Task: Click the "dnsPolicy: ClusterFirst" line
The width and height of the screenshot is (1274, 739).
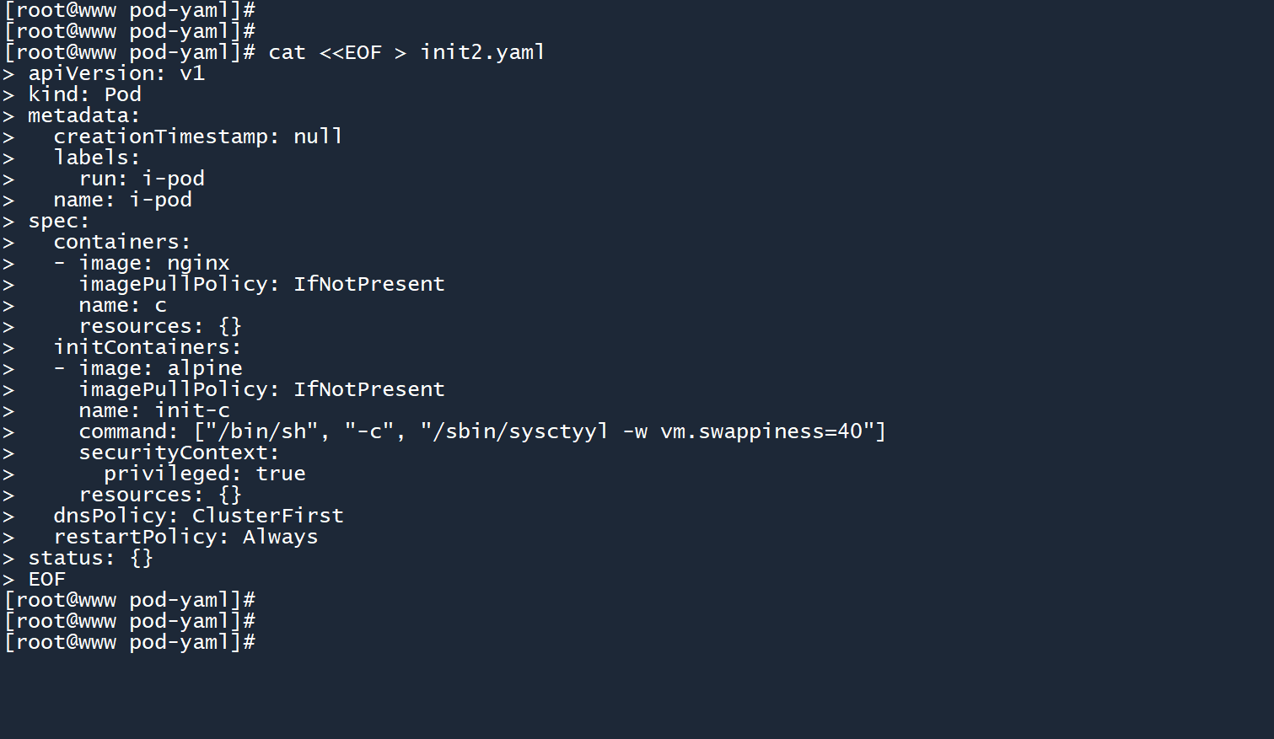Action: point(198,516)
